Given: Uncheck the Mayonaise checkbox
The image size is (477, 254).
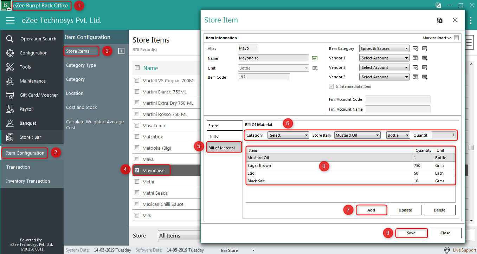Looking at the screenshot, I should tap(137, 170).
